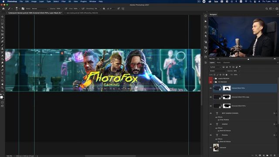Select the Rectangular Marquee tool
Screen dimensions: 279x157
point(2,20)
